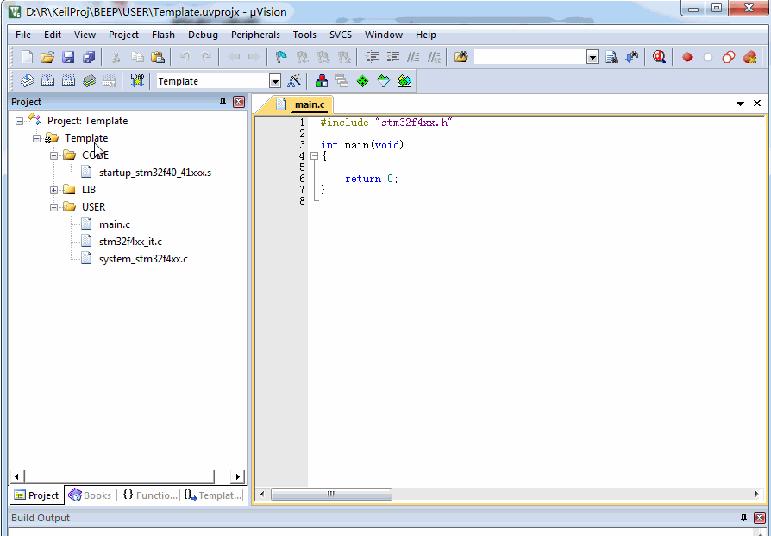The image size is (771, 536).
Task: Toggle bookmark with the flag icon
Action: [x=281, y=57]
